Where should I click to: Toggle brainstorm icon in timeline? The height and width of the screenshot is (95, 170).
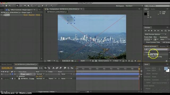pos(65,68)
